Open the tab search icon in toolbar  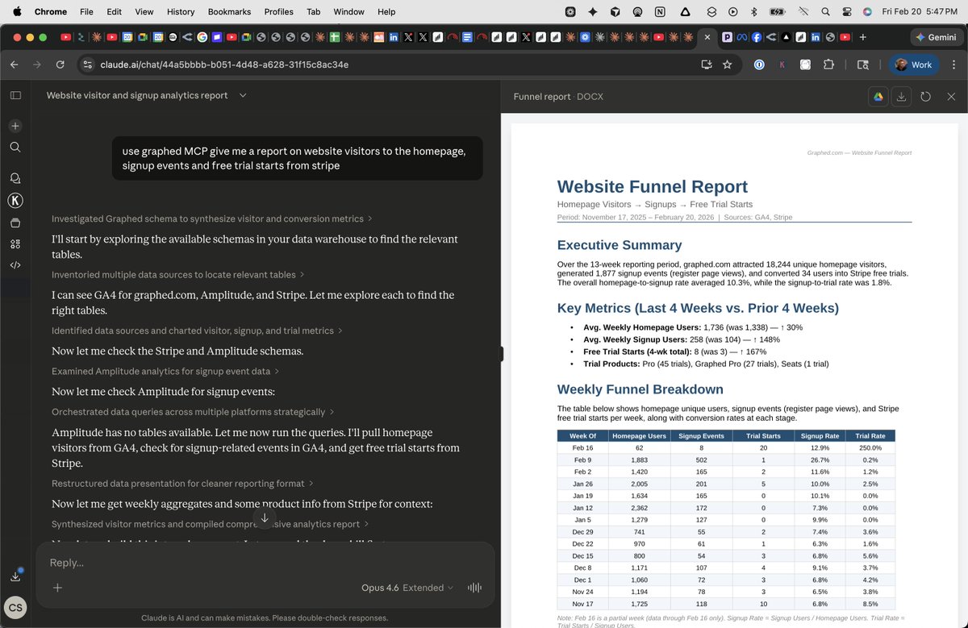click(x=862, y=64)
